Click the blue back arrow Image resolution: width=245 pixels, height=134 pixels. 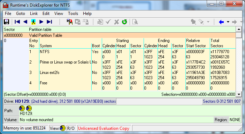tap(221, 22)
